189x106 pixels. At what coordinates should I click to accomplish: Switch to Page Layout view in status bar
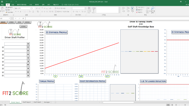tap(172, 105)
